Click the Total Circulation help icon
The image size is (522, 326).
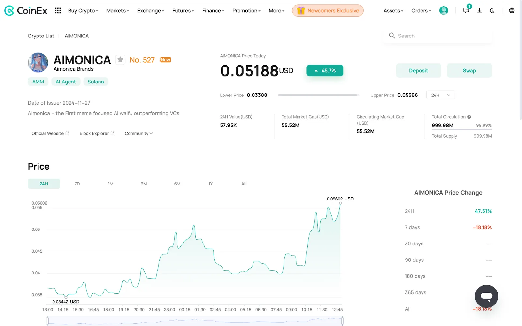coord(469,117)
